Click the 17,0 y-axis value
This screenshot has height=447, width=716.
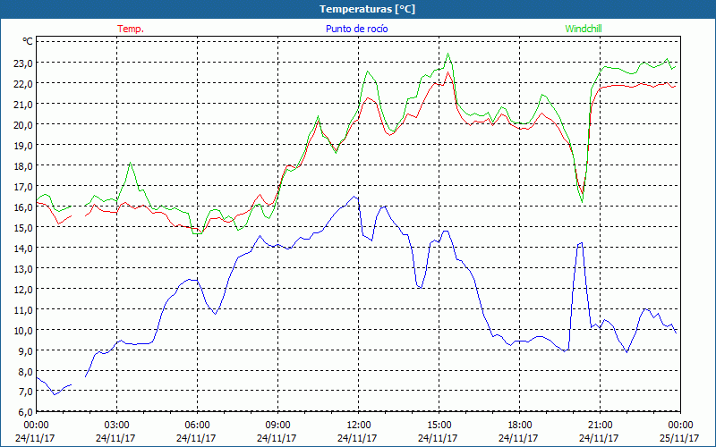click(23, 186)
